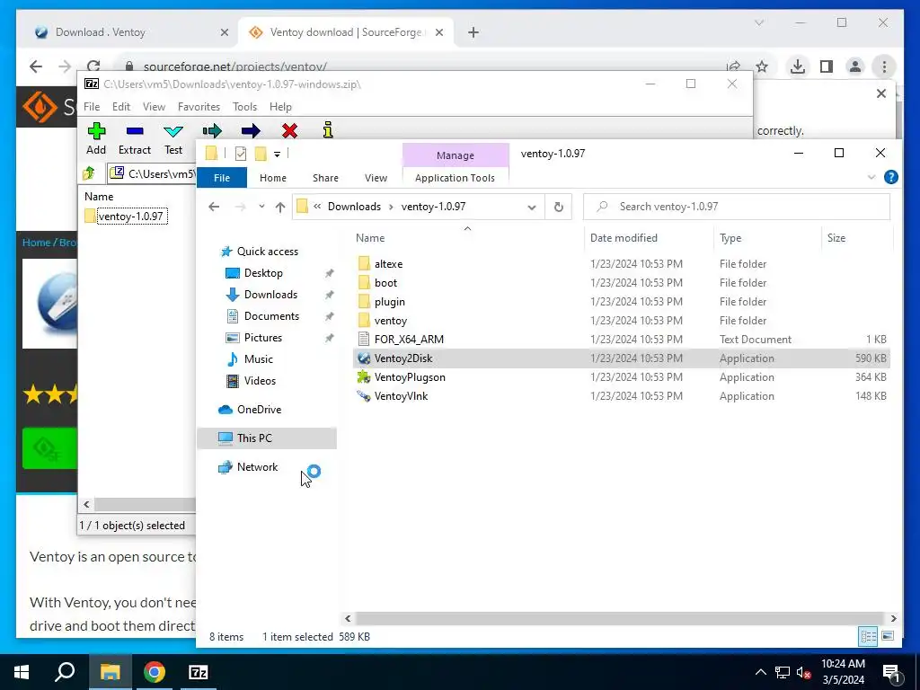920x690 pixels.
Task: Click the Explorer help question mark icon
Action: pos(890,177)
